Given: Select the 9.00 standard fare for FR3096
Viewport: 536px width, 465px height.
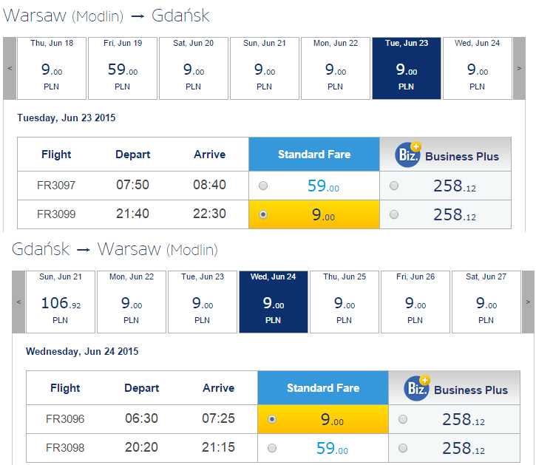Looking at the screenshot, I should tap(272, 419).
